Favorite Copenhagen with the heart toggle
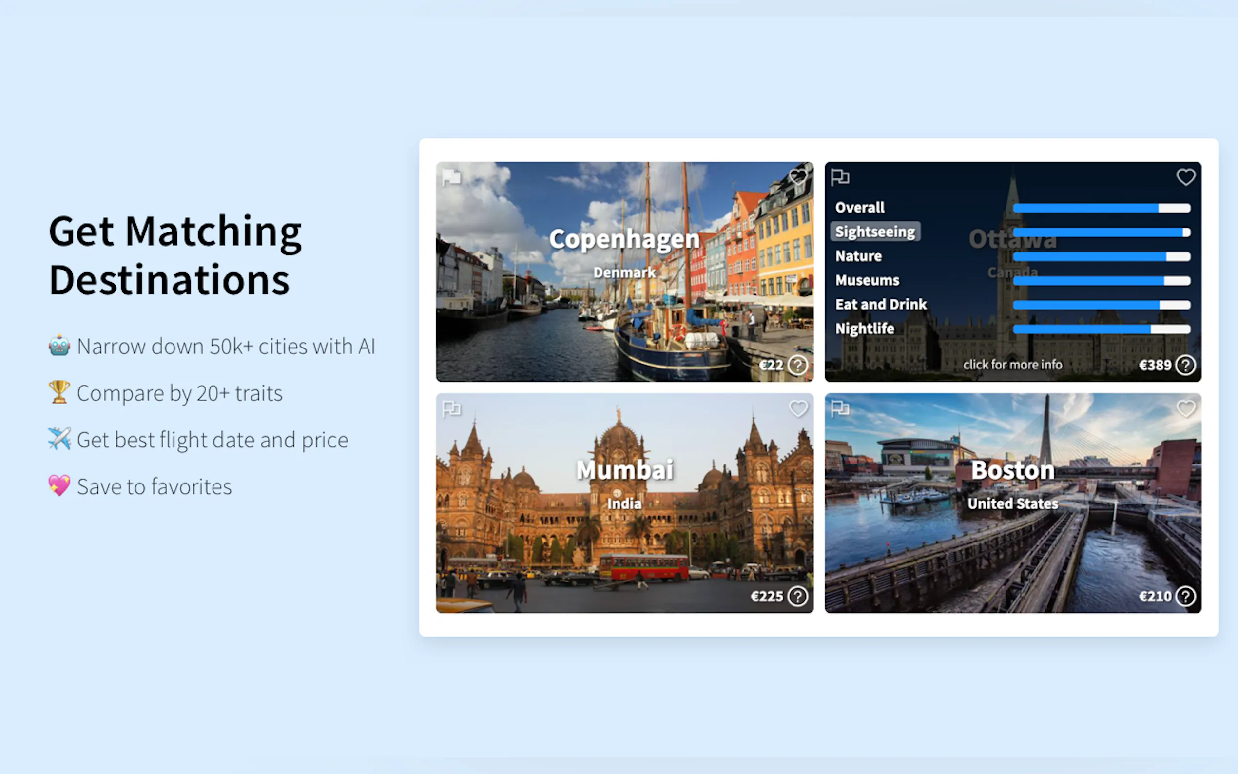1238x774 pixels. [x=798, y=177]
